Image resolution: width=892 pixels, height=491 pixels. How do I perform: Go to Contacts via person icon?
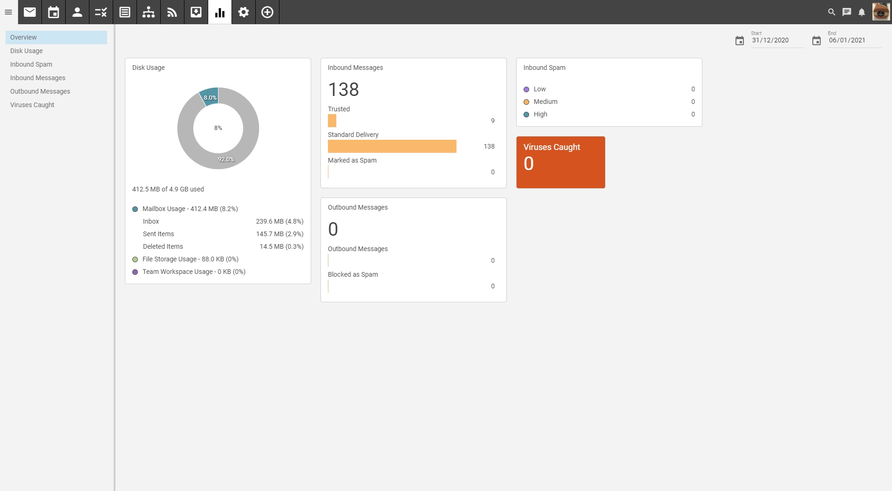[77, 12]
